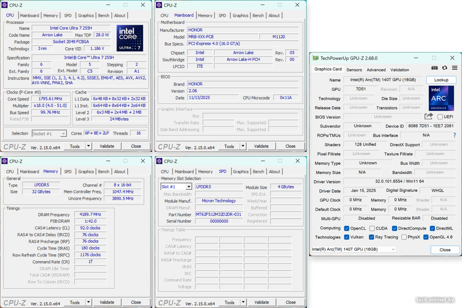Switch to the Bench tab in CPU-Z
The width and height of the screenshot is (462, 308).
104,15
